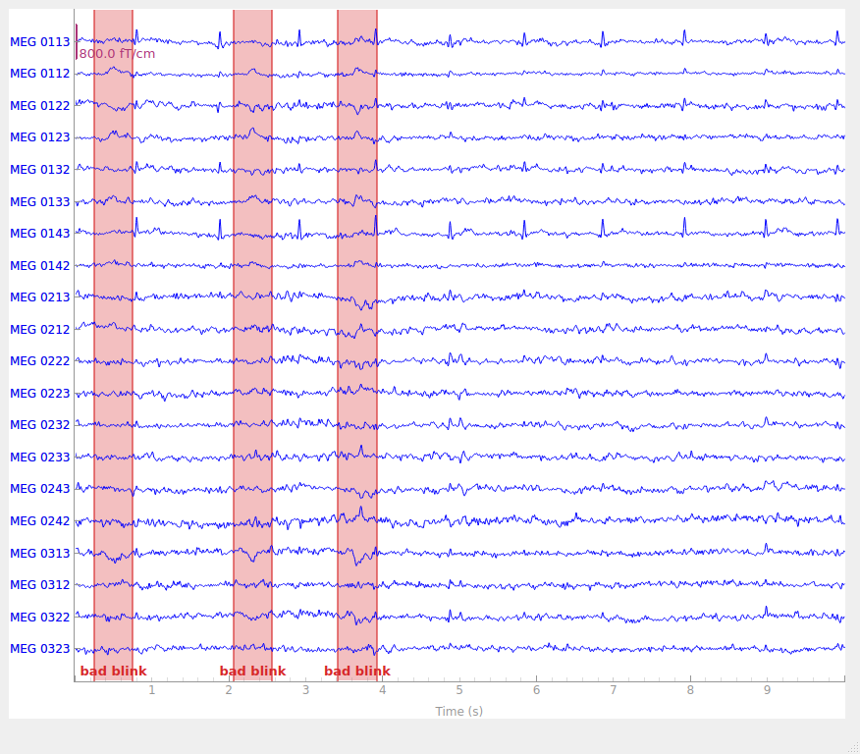
Task: Click channel label MEG 0233
Action: point(40,458)
